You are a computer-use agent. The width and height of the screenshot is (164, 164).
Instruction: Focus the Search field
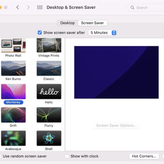[x=146, y=7]
